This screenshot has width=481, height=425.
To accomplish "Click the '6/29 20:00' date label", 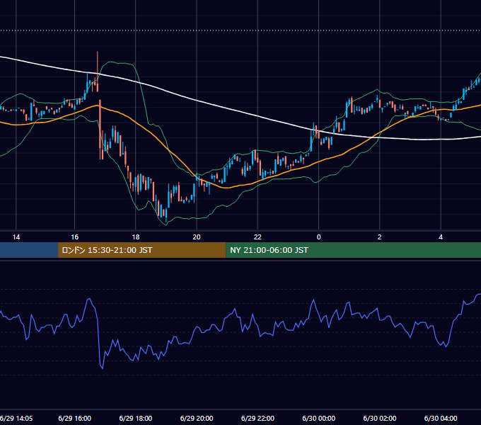I will pyautogui.click(x=197, y=418).
